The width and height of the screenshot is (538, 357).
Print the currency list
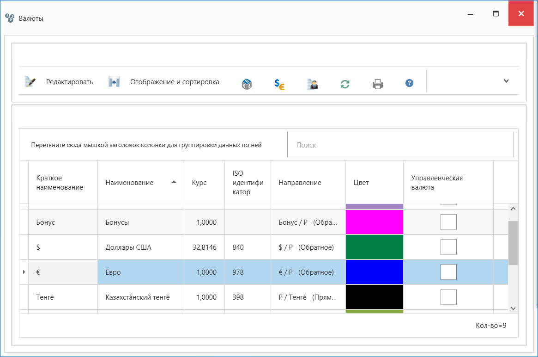pyautogui.click(x=377, y=84)
